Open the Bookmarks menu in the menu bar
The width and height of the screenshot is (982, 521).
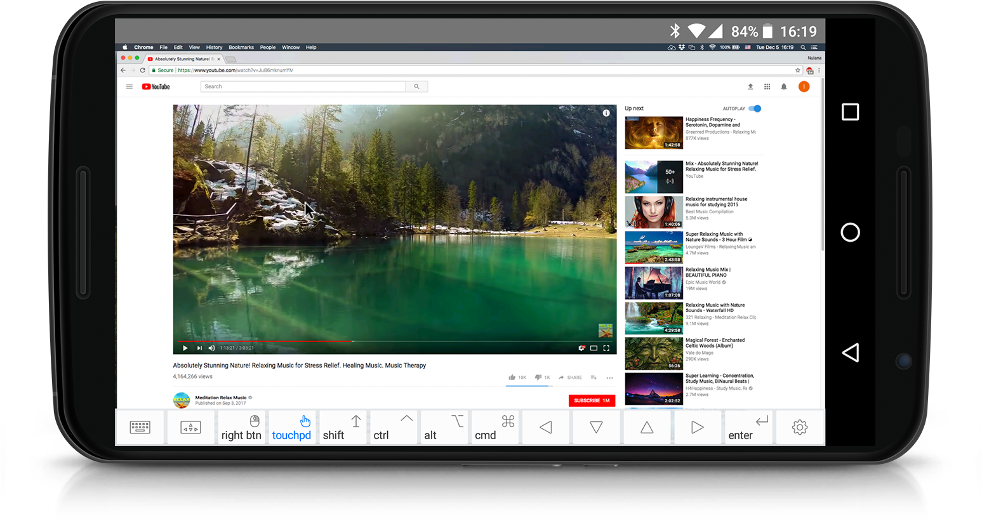coord(241,47)
